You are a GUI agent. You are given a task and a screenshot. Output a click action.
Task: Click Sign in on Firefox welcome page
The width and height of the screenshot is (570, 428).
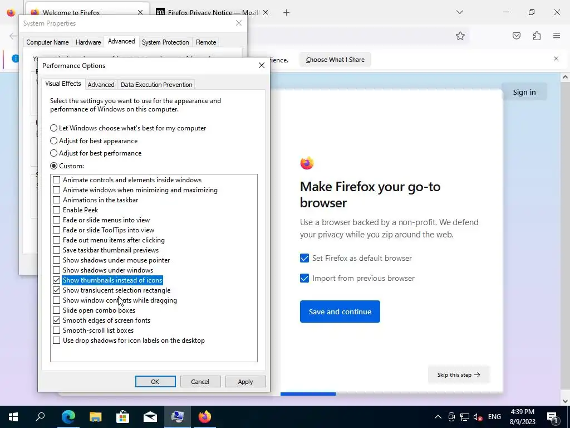coord(524,92)
